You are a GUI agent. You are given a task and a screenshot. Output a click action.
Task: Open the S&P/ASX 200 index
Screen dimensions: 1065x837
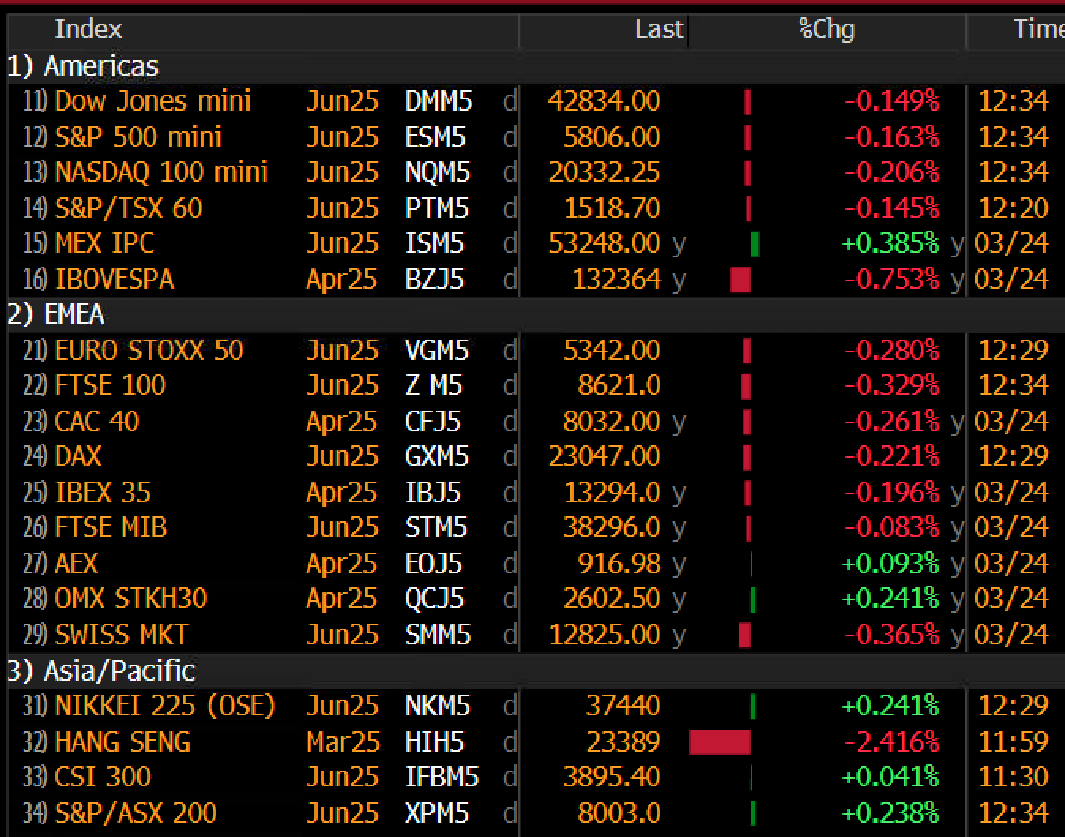pyautogui.click(x=135, y=813)
